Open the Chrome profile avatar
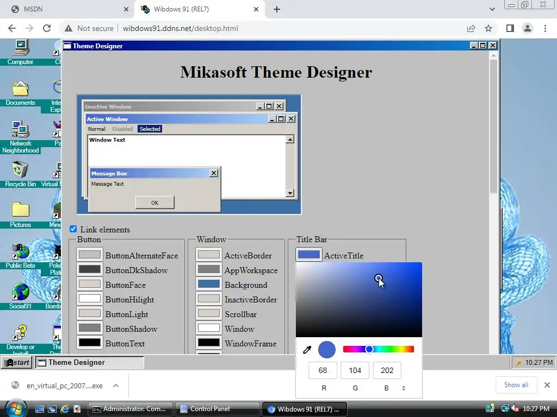 528,28
